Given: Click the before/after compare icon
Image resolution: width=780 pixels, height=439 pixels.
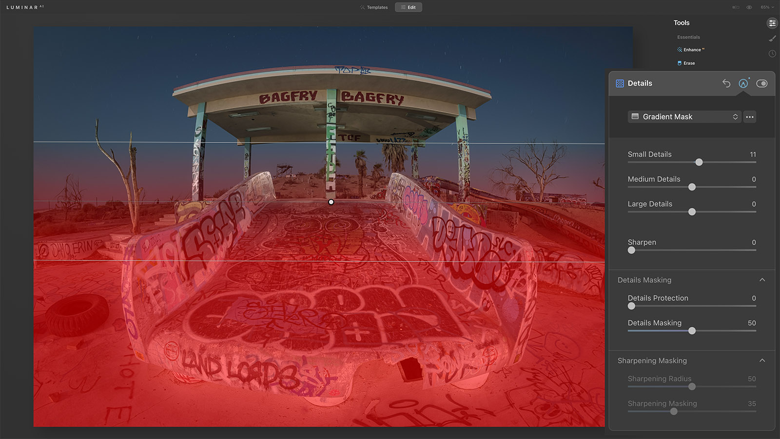Looking at the screenshot, I should (736, 7).
